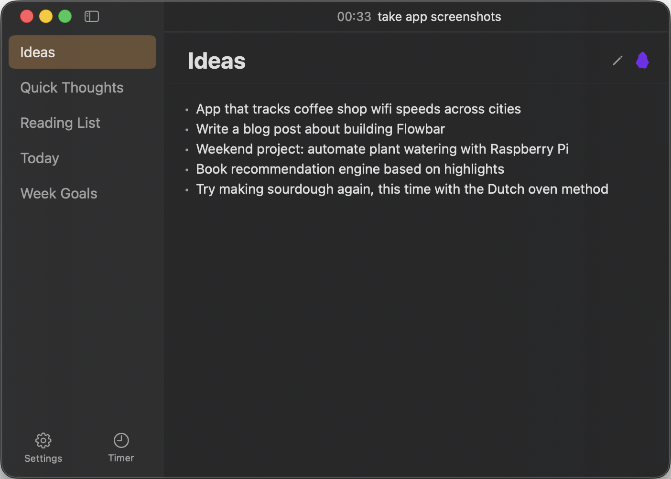Click the Settings label text

[x=43, y=458]
